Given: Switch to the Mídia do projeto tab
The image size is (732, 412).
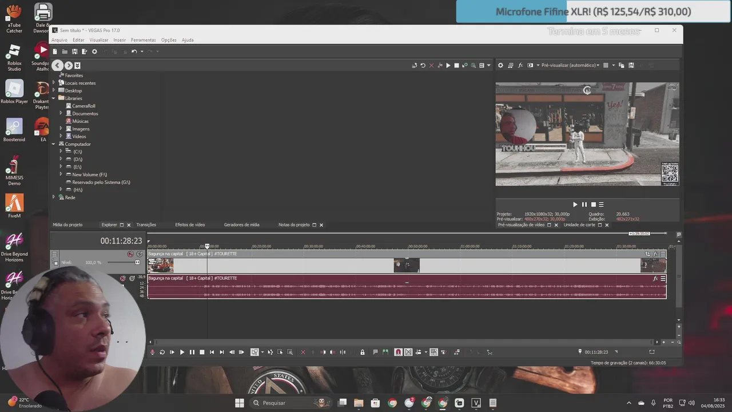Looking at the screenshot, I should 67,225.
